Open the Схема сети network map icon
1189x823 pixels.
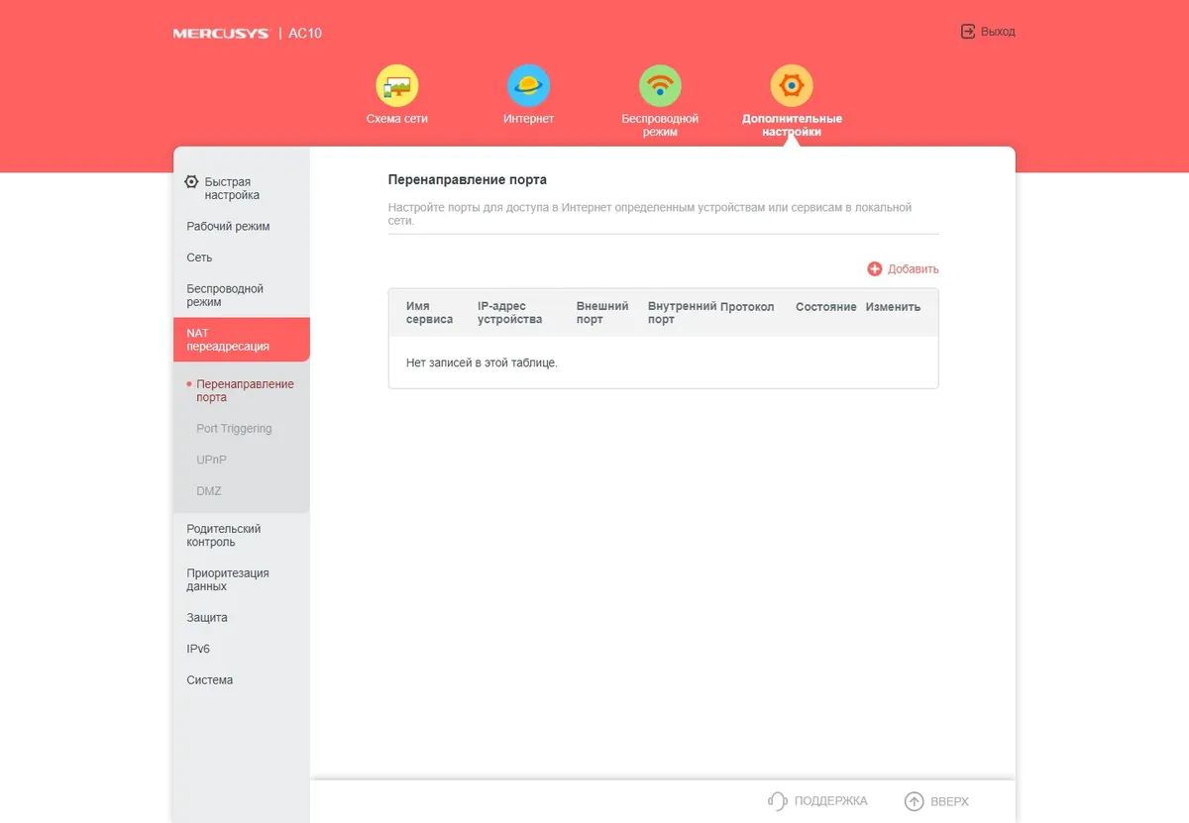[x=396, y=86]
